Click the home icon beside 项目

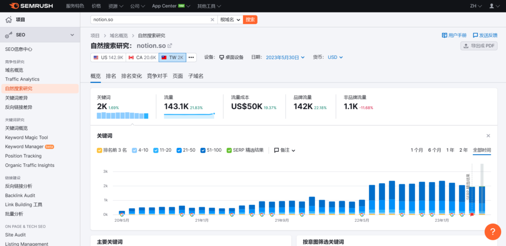[x=9, y=20]
